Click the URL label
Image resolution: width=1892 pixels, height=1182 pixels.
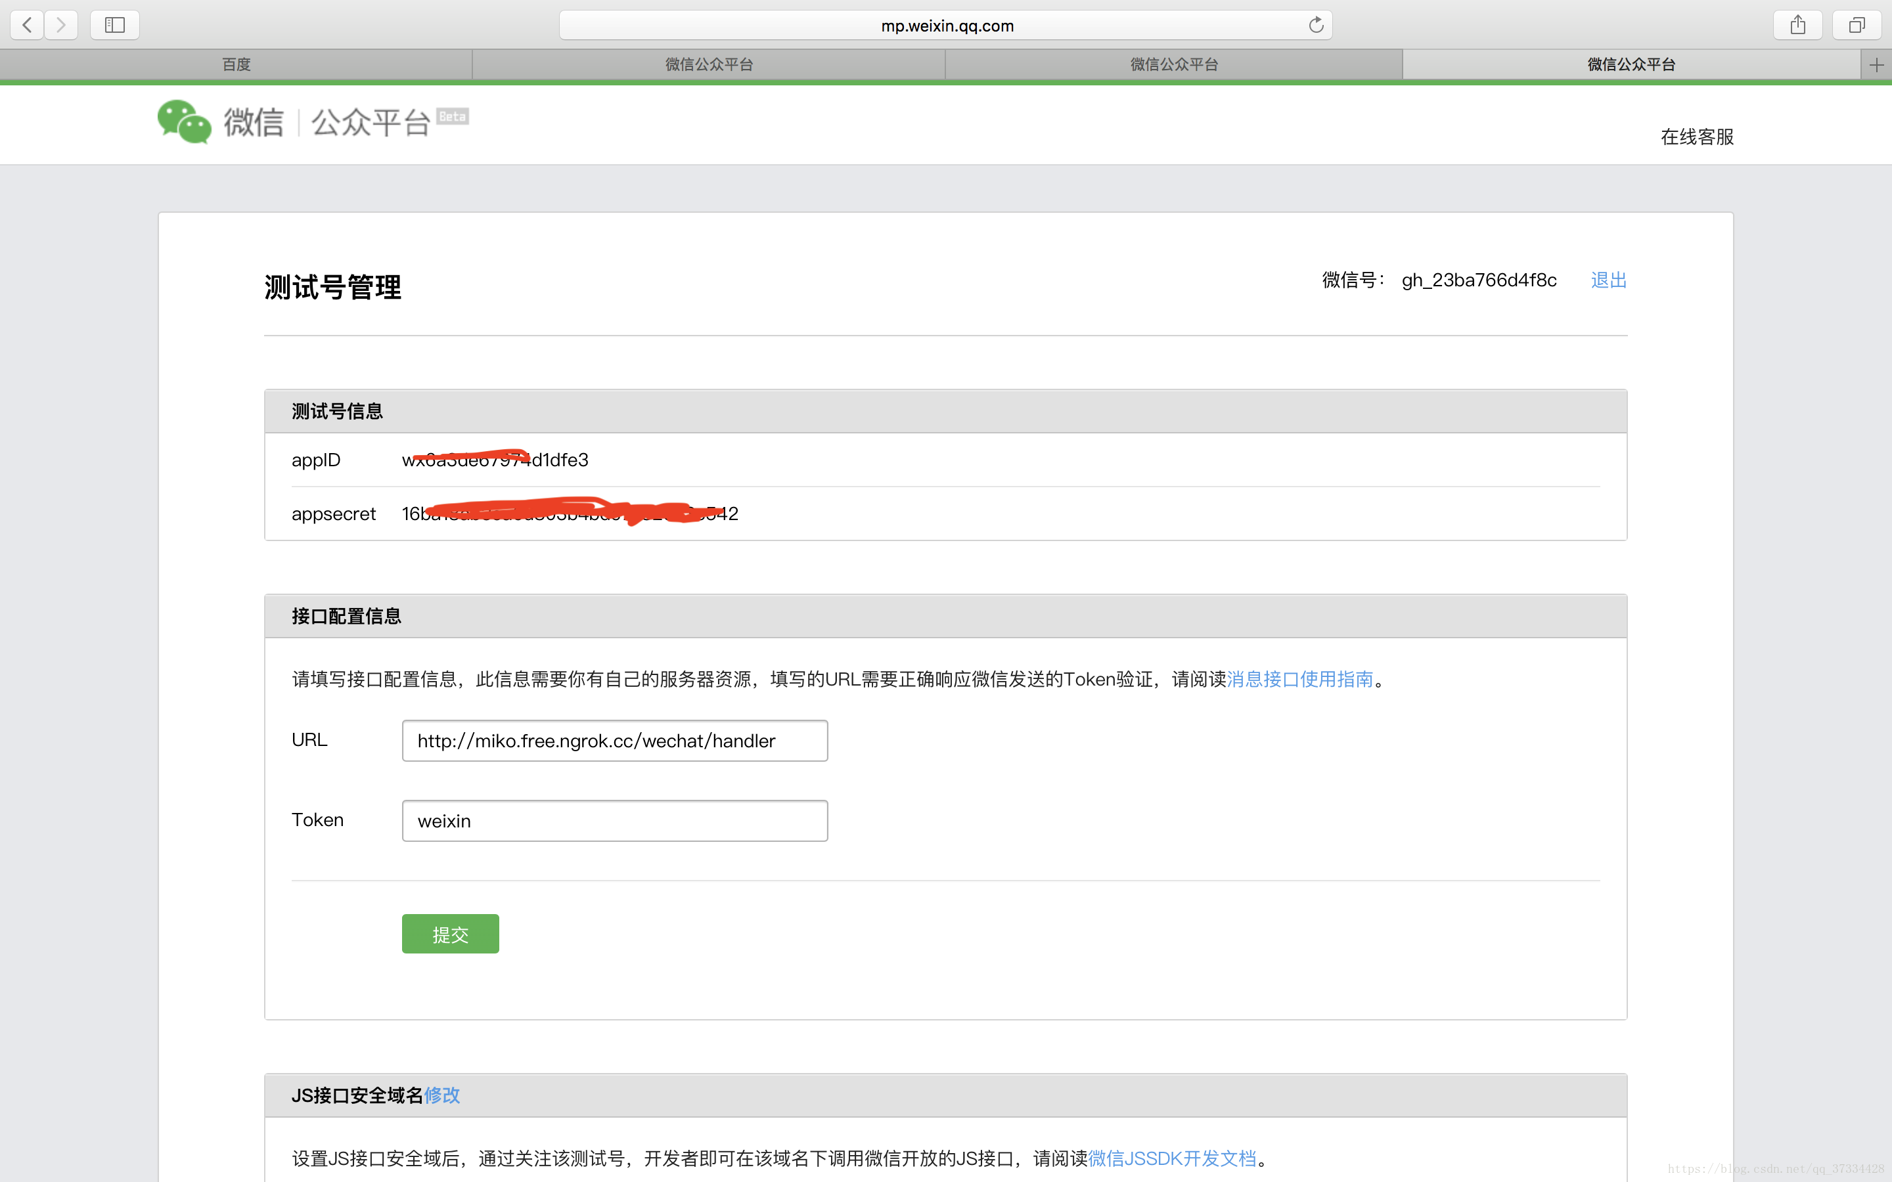pyautogui.click(x=309, y=739)
